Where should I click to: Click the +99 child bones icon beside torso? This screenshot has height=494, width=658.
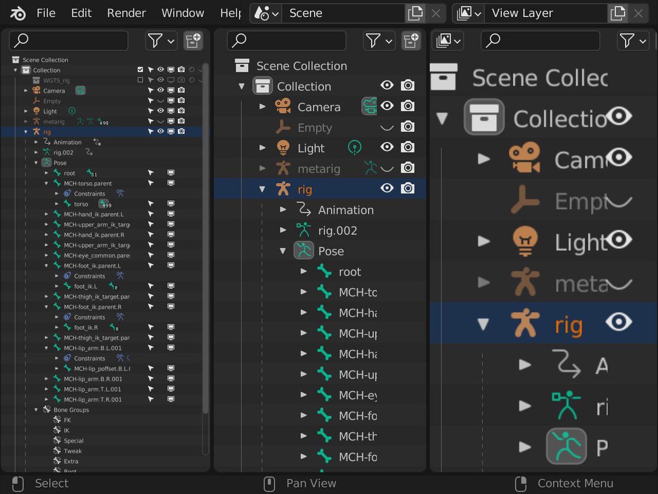coord(104,204)
